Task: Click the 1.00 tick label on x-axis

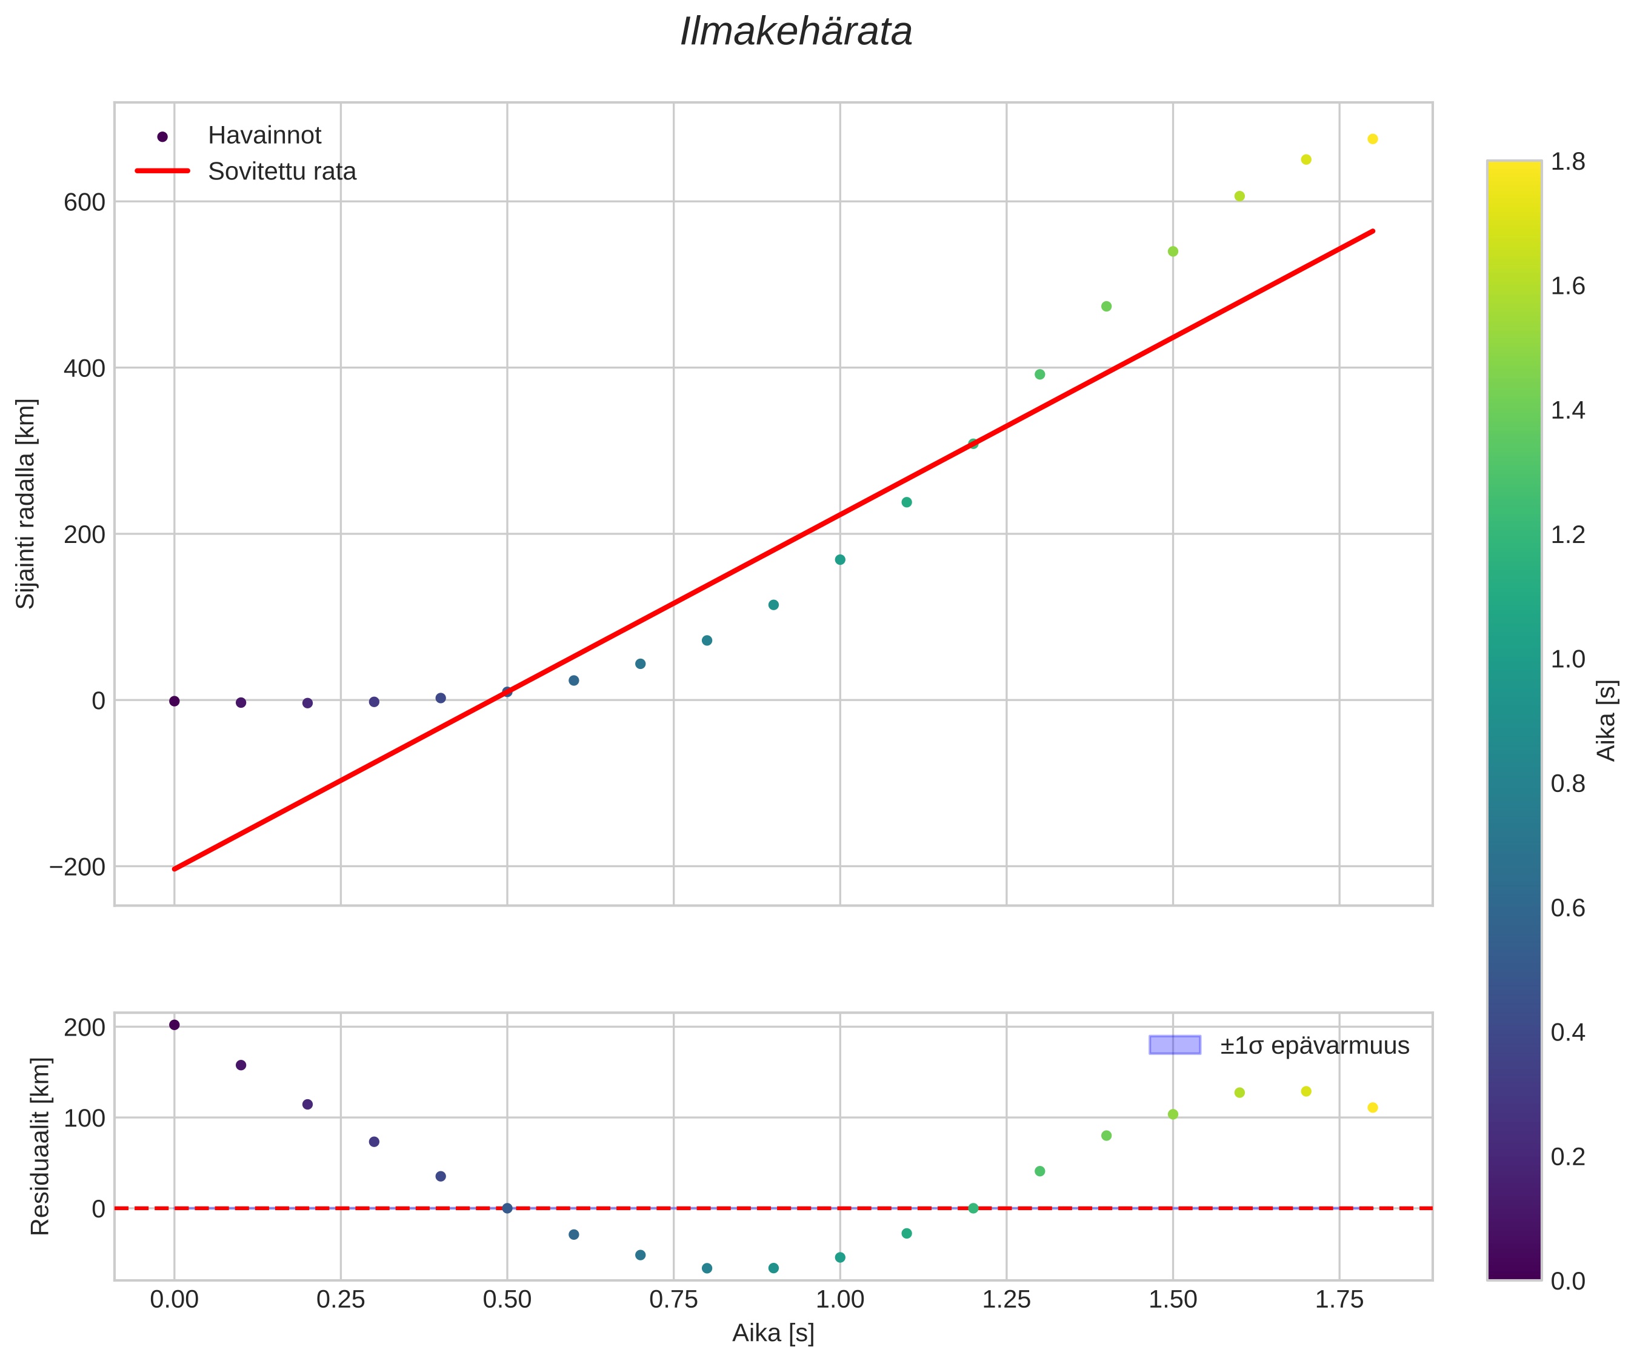Action: (x=839, y=1300)
